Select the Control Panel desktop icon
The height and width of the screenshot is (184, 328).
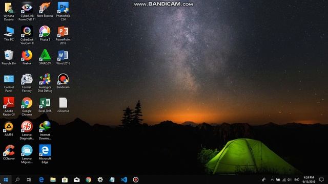[9, 83]
